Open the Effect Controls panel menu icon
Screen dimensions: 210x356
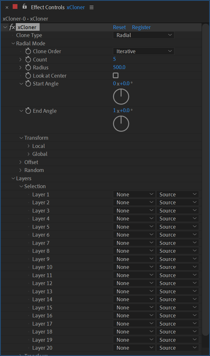[x=92, y=8]
